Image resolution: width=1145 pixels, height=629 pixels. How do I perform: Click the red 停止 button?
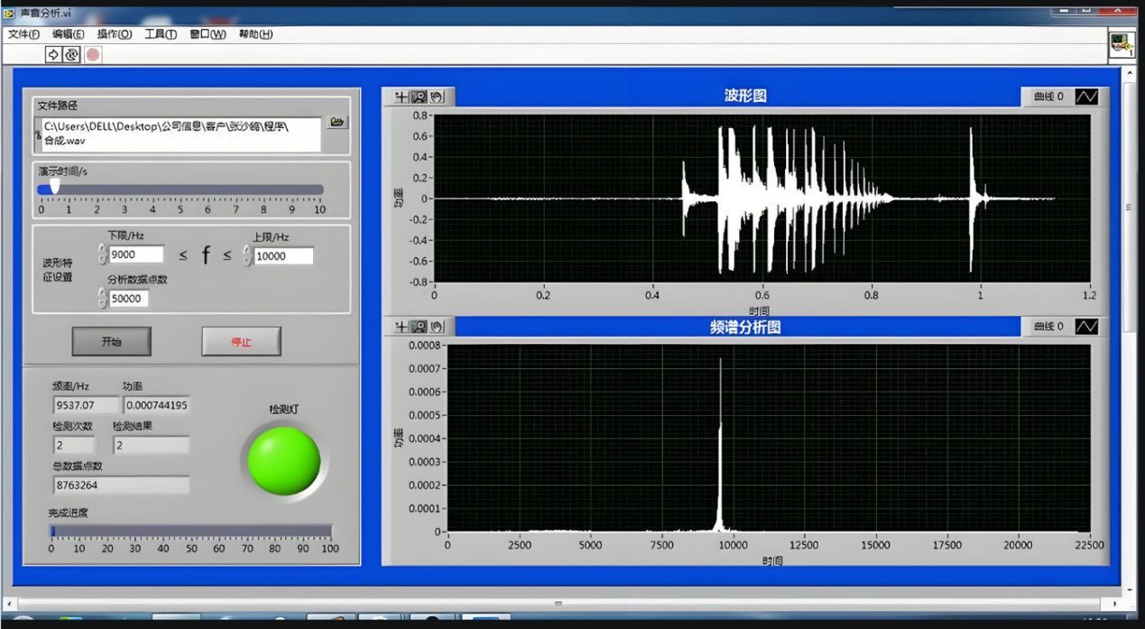(241, 342)
